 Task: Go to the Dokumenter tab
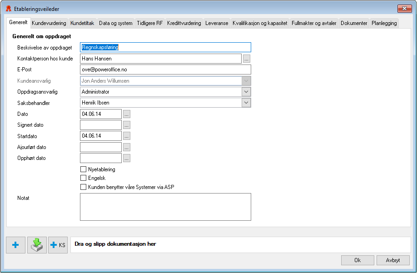[x=354, y=23]
